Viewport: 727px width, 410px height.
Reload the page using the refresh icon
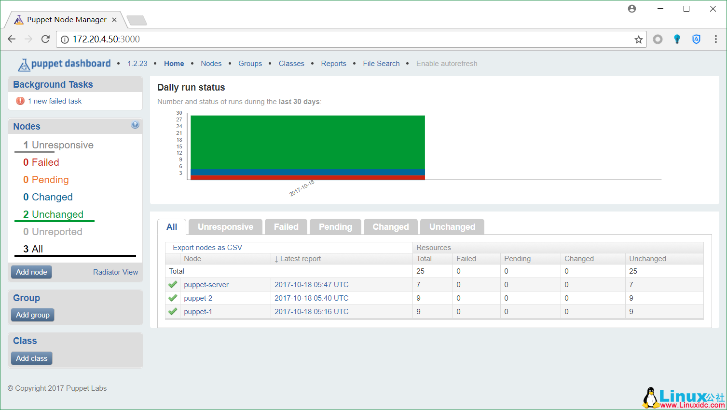[45, 40]
